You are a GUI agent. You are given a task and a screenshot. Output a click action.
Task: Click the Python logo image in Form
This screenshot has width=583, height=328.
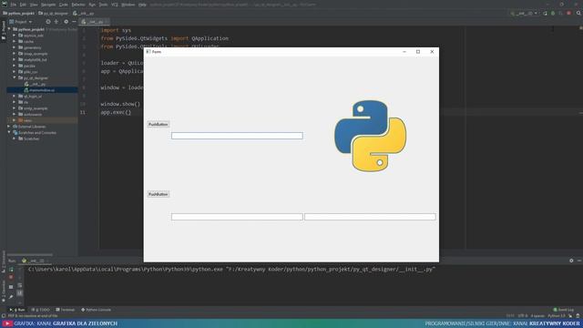pyautogui.click(x=371, y=136)
